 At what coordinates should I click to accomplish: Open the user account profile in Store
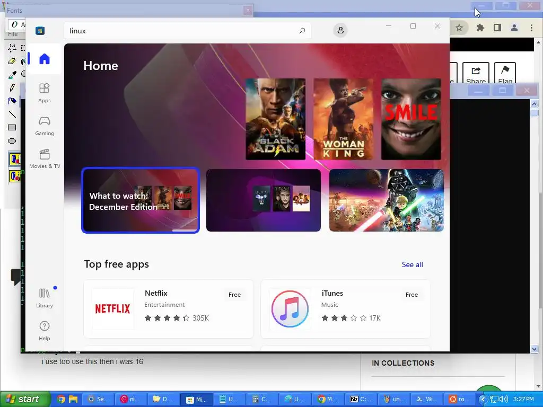click(x=340, y=30)
